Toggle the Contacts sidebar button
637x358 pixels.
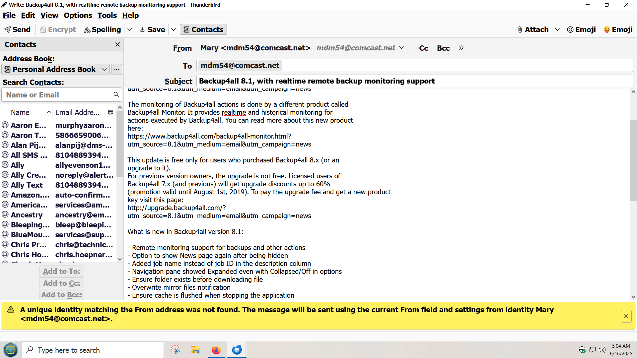[203, 30]
